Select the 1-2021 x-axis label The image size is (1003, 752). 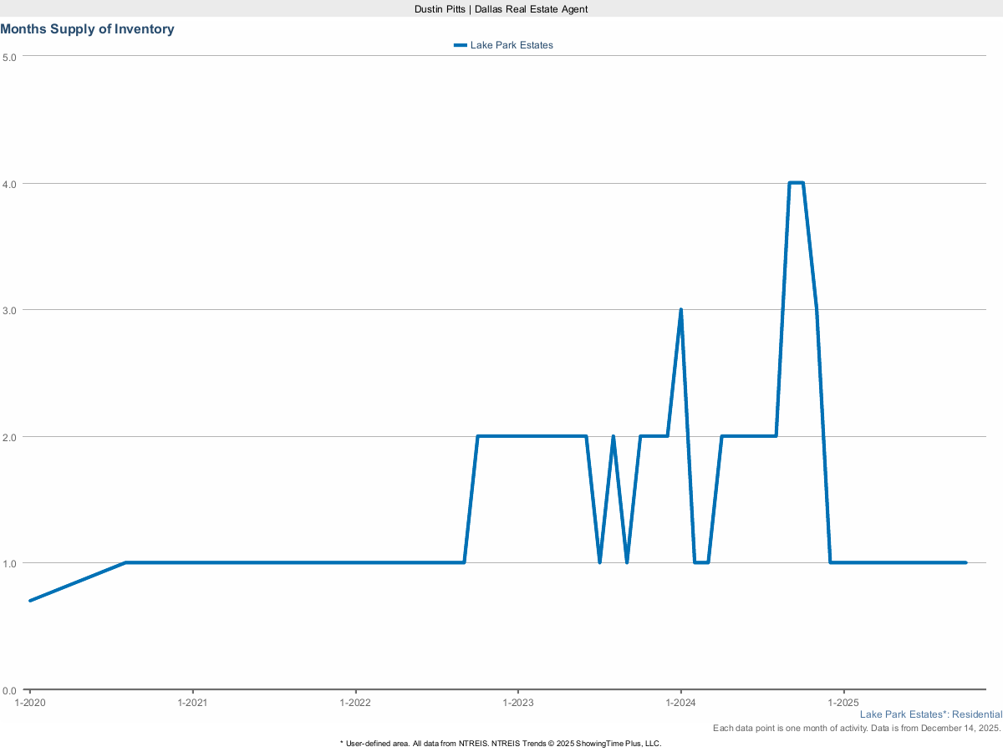[x=193, y=704]
